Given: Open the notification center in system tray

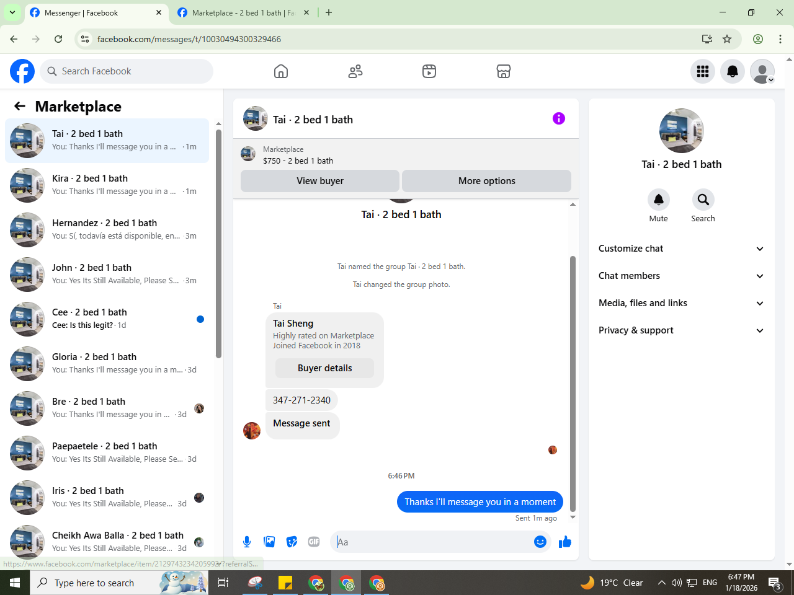Looking at the screenshot, I should [x=775, y=583].
